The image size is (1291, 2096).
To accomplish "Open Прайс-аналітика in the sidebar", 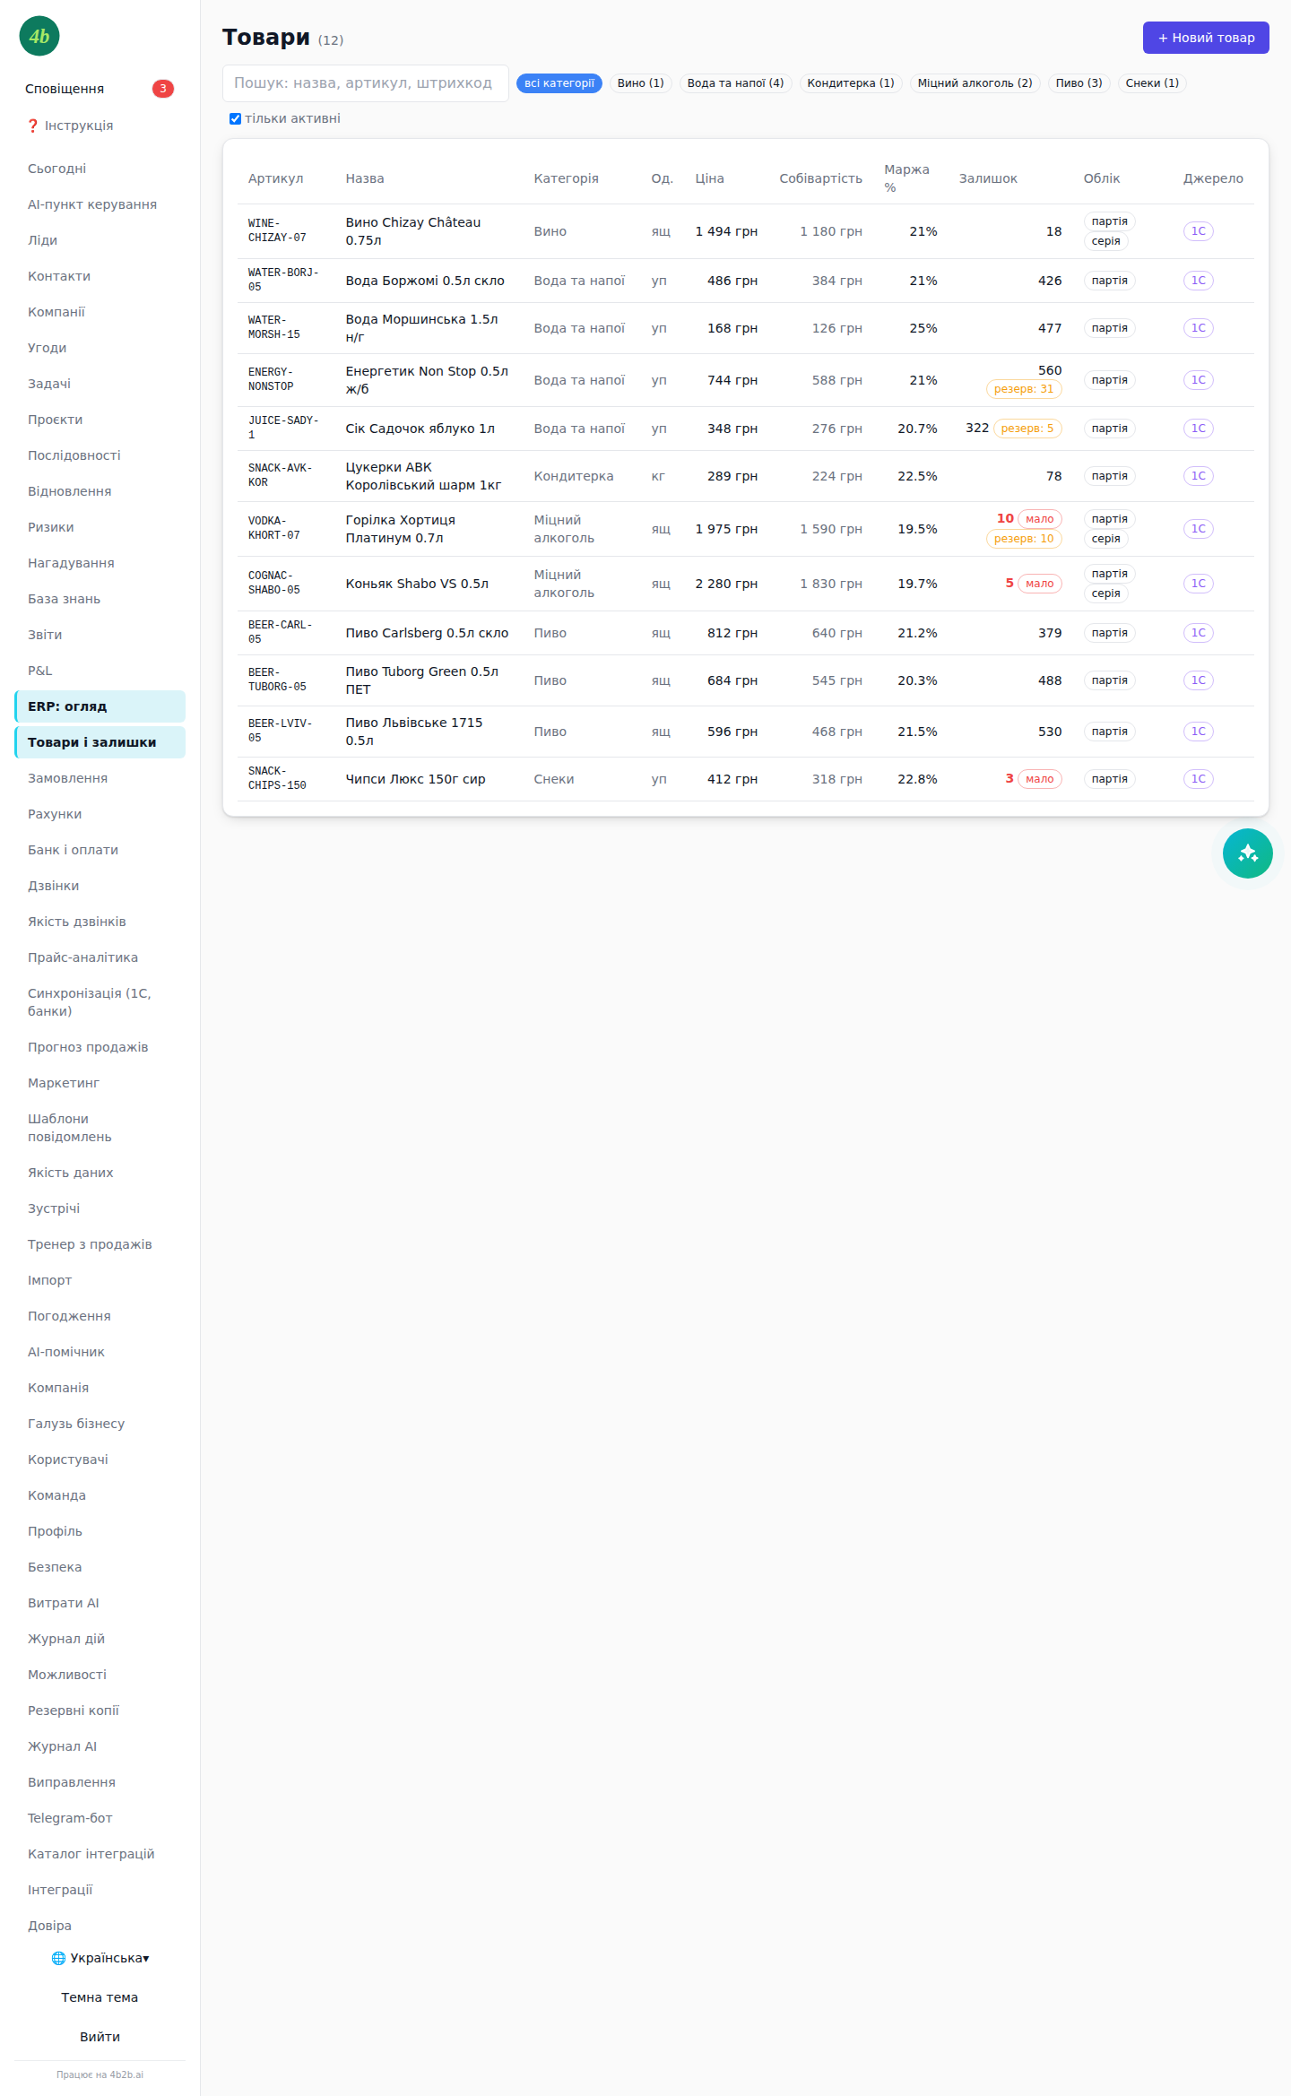I will [x=100, y=957].
